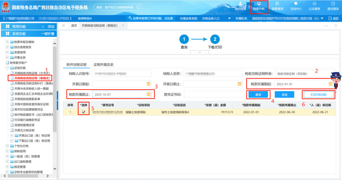
Task: Expand the 发票使用 folder
Action: (7, 52)
